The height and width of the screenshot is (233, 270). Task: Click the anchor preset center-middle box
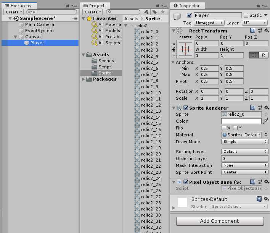(x=185, y=49)
